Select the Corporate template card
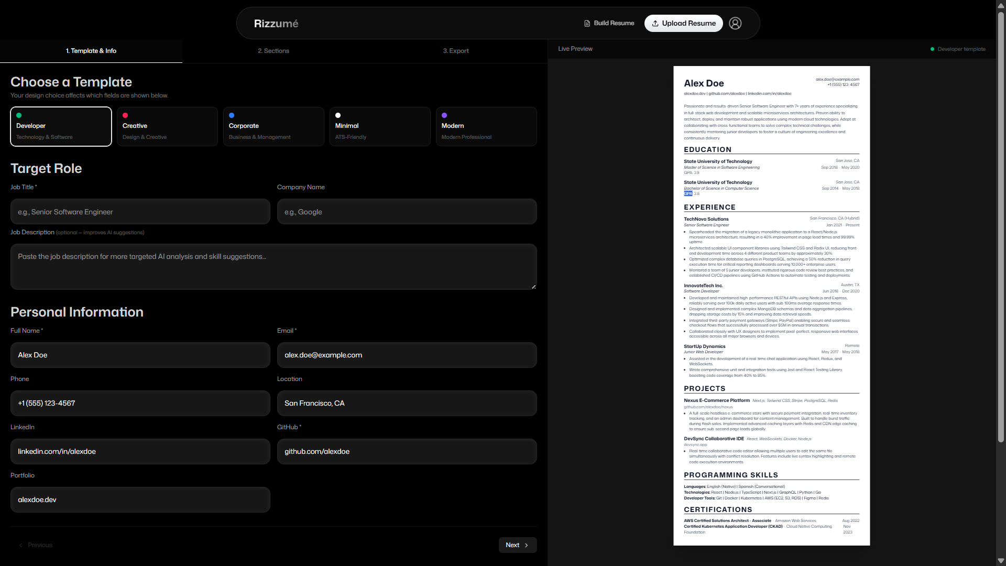Image resolution: width=1006 pixels, height=566 pixels. 274,126
